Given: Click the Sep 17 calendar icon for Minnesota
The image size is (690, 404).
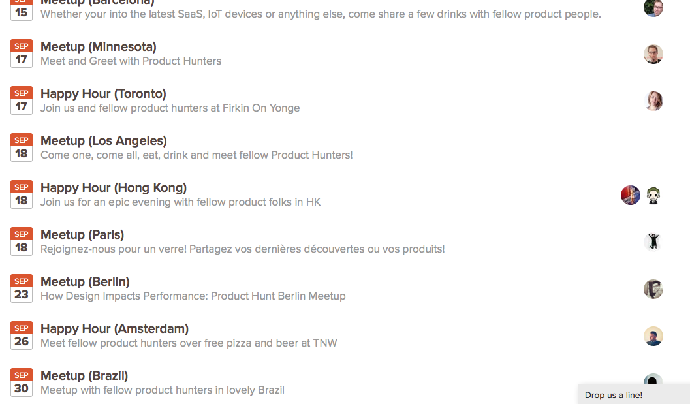Looking at the screenshot, I should click(22, 54).
